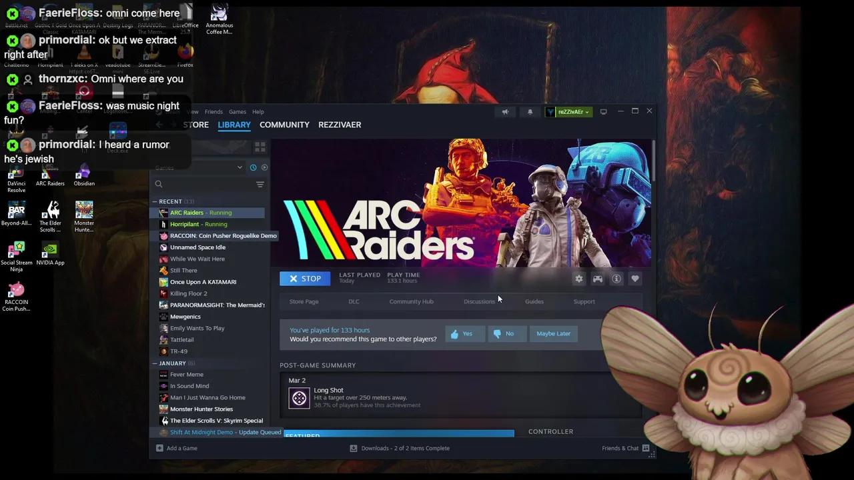Open Steam announcements megaphone icon
The width and height of the screenshot is (854, 480).
(505, 112)
